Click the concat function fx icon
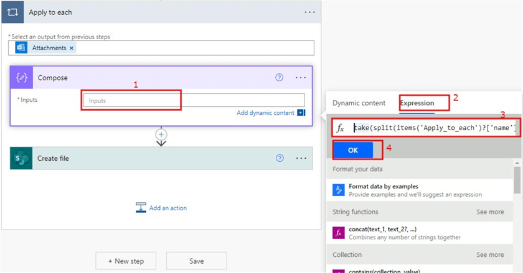 click(x=339, y=233)
